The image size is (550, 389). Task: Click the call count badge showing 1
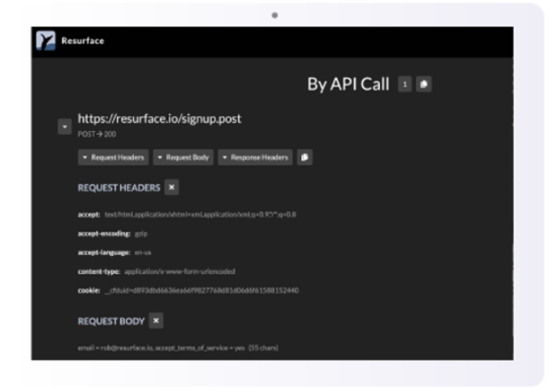pyautogui.click(x=404, y=84)
